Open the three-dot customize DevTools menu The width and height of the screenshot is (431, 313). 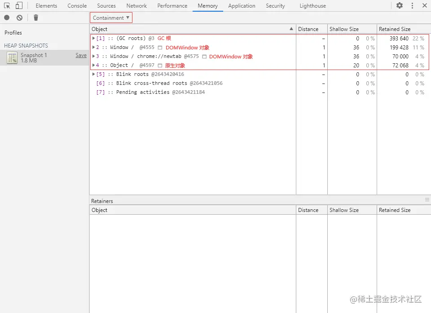tap(412, 5)
